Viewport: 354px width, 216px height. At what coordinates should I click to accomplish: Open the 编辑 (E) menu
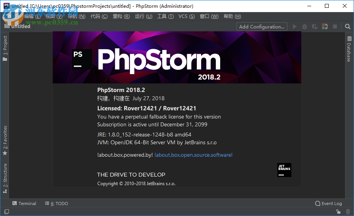point(32,16)
